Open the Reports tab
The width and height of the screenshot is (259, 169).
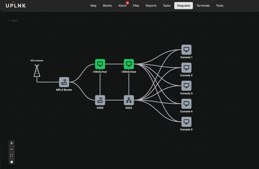point(151,6)
